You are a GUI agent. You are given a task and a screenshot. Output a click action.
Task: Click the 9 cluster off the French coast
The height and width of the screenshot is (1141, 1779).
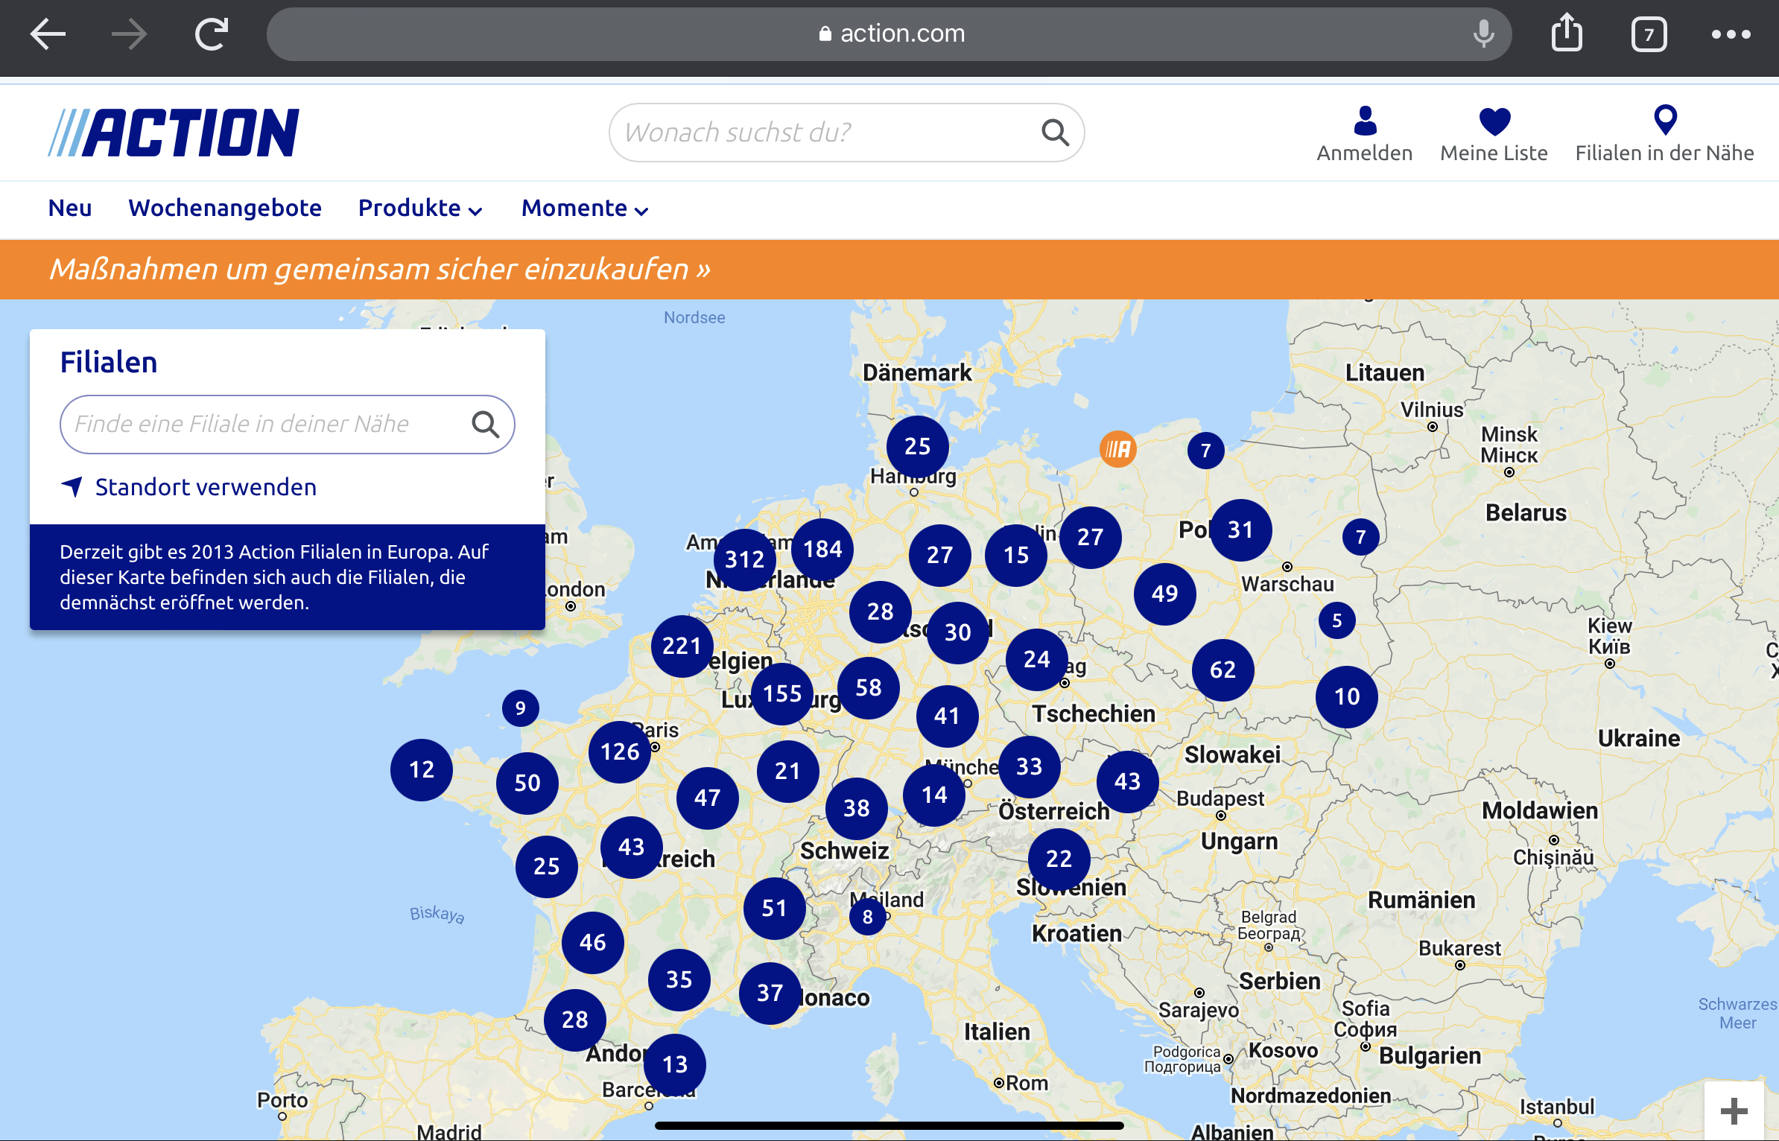tap(521, 708)
